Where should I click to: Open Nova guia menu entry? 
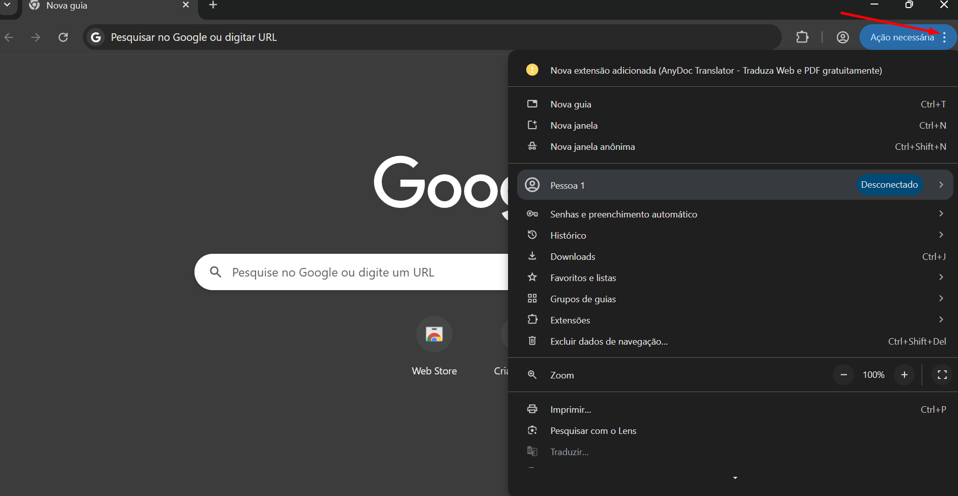pos(733,104)
